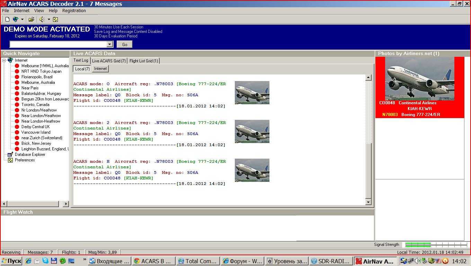Viewport: 471px width, 266px height.
Task: Click the red dot beside near Zurich (Switzerland)
Action: 17,138
